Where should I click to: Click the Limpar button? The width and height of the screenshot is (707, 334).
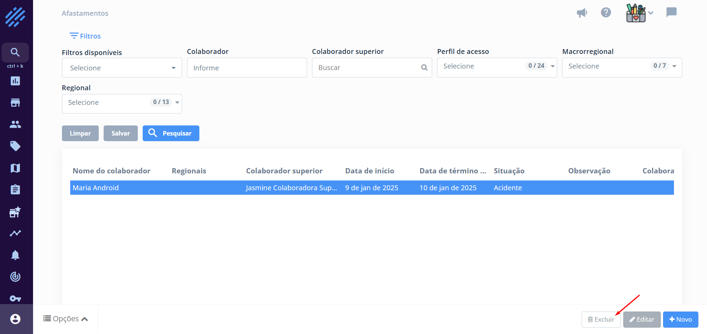point(80,133)
